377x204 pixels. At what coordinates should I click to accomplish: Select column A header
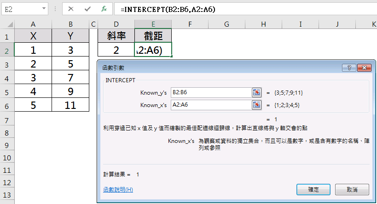[33, 23]
